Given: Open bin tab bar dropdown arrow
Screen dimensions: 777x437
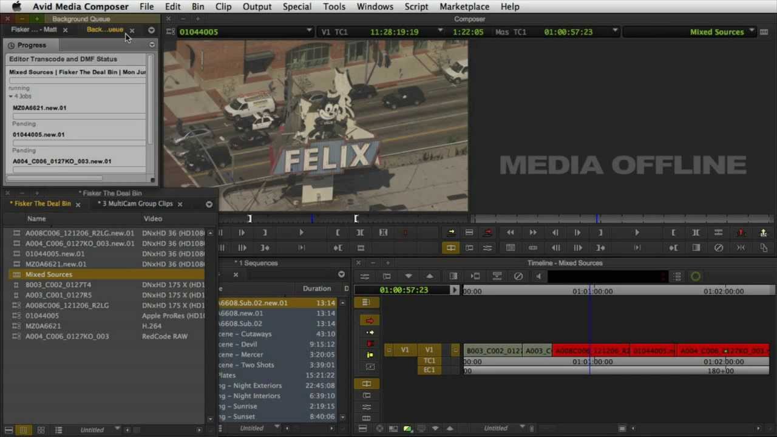Looking at the screenshot, I should (x=209, y=204).
